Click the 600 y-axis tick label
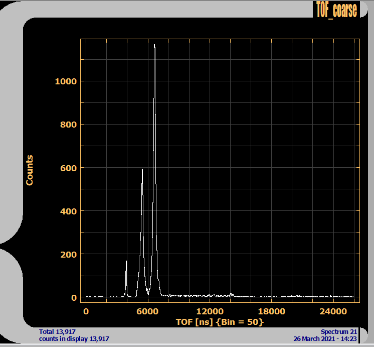374x347 pixels. point(69,168)
